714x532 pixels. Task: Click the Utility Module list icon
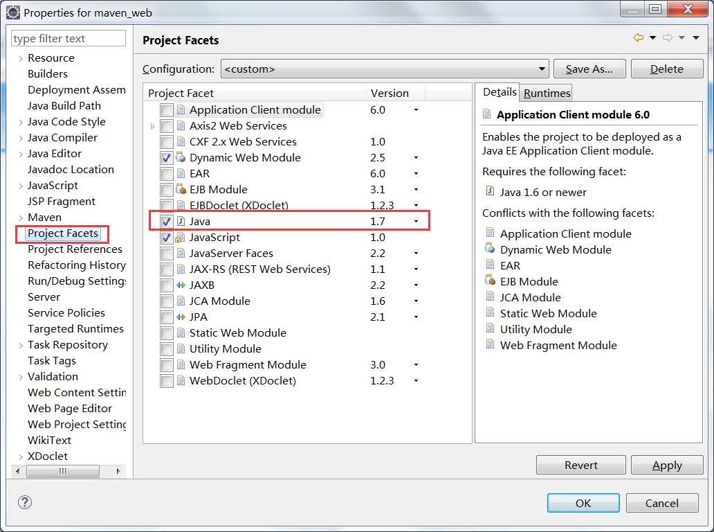click(181, 349)
